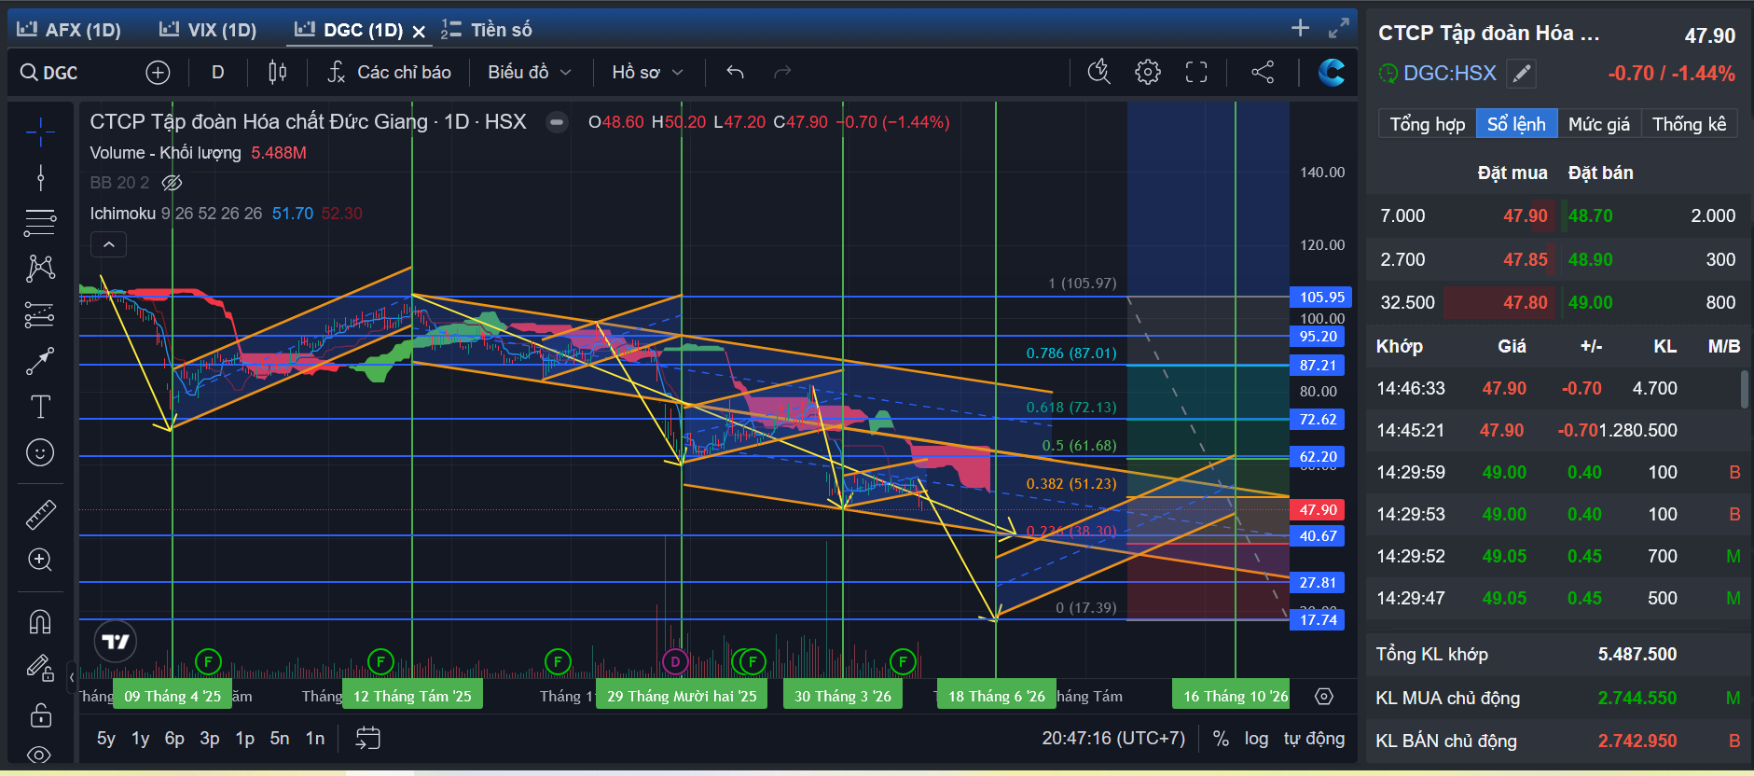The width and height of the screenshot is (1754, 776).
Task: Open the quick search icon
Action: pos(1099,73)
